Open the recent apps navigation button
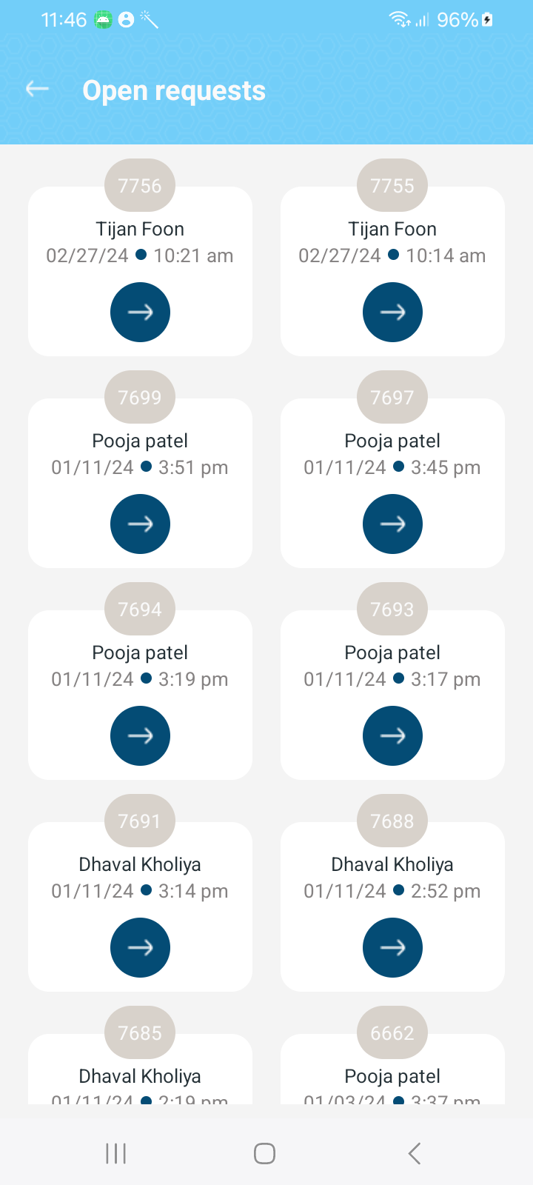This screenshot has height=1185, width=533. tap(116, 1153)
